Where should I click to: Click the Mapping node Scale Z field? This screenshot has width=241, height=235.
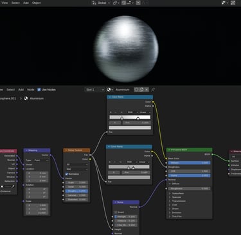37,213
